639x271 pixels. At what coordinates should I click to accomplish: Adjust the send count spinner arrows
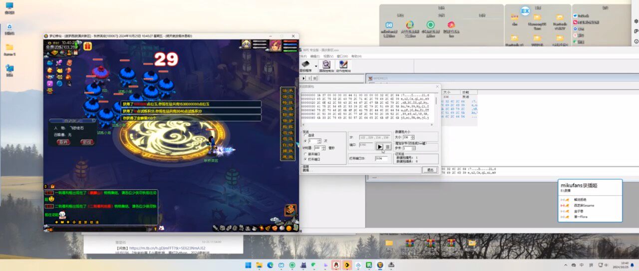(x=319, y=141)
